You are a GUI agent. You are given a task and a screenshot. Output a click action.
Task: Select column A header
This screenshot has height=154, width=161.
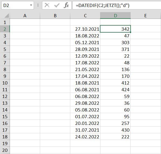[x=25, y=16]
